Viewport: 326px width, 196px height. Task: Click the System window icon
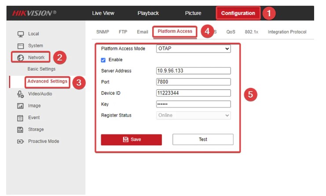(21, 46)
